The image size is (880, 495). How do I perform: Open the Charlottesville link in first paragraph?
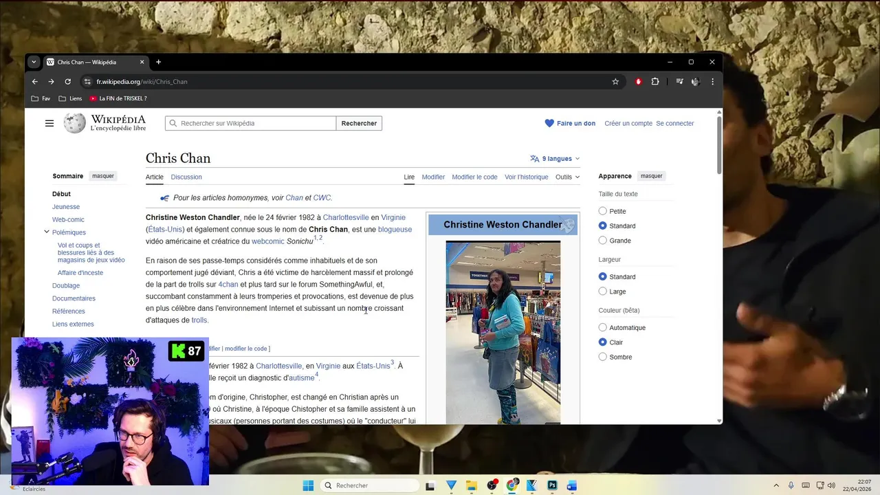(x=346, y=217)
